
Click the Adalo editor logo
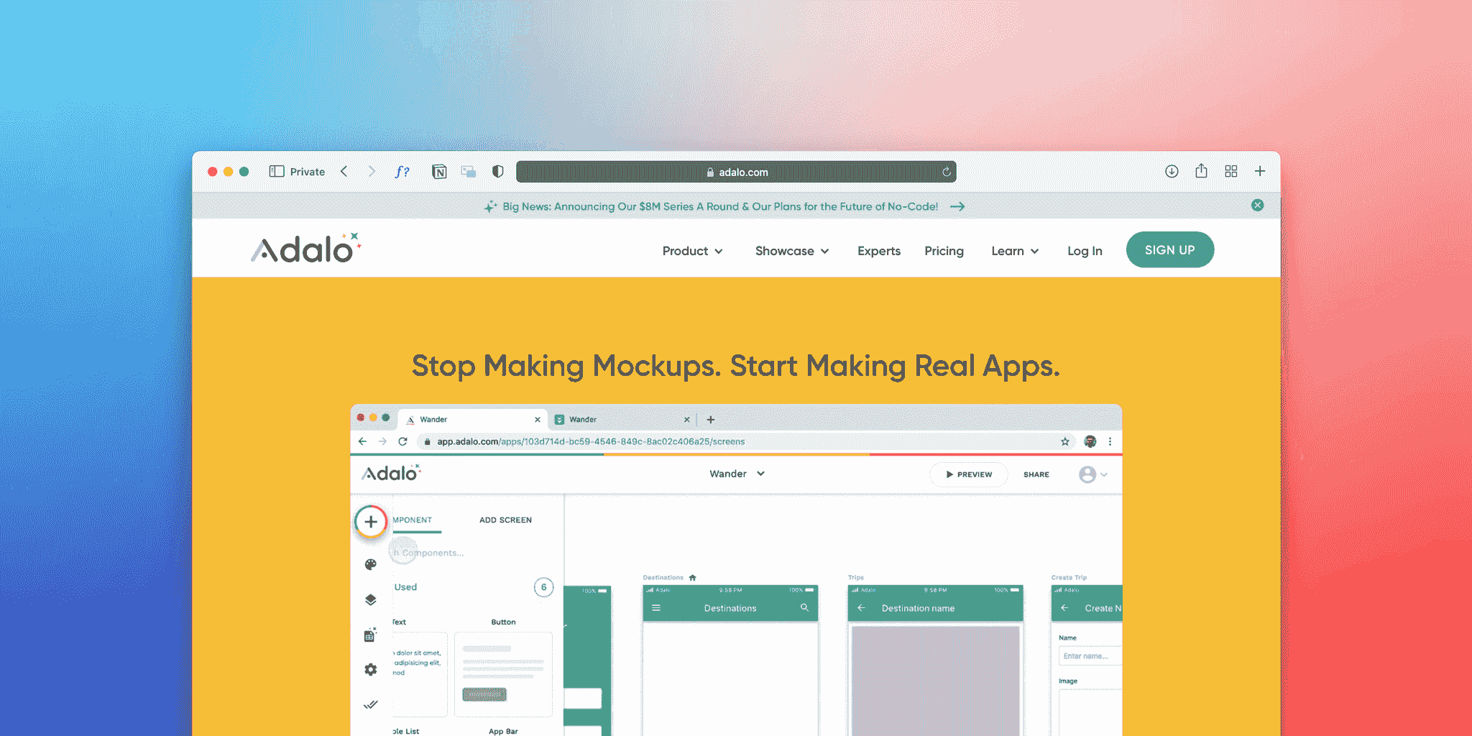click(391, 473)
